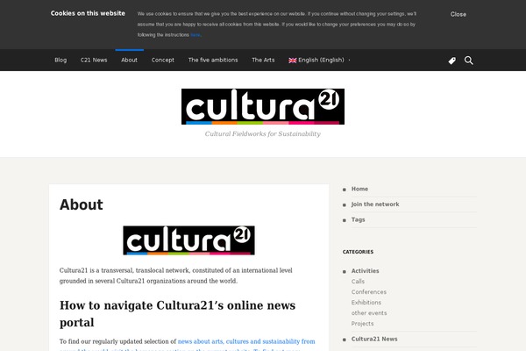Viewport: 526px width, 351px height.
Task: Follow the cookie instructions 'here' link
Action: [x=195, y=35]
